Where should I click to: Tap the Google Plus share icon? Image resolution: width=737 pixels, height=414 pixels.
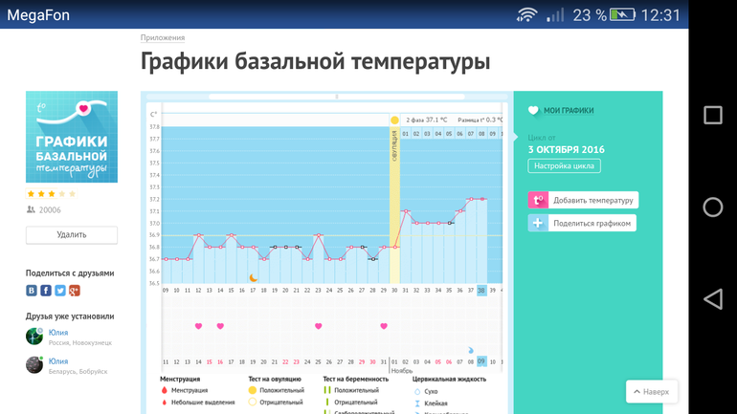tap(75, 291)
